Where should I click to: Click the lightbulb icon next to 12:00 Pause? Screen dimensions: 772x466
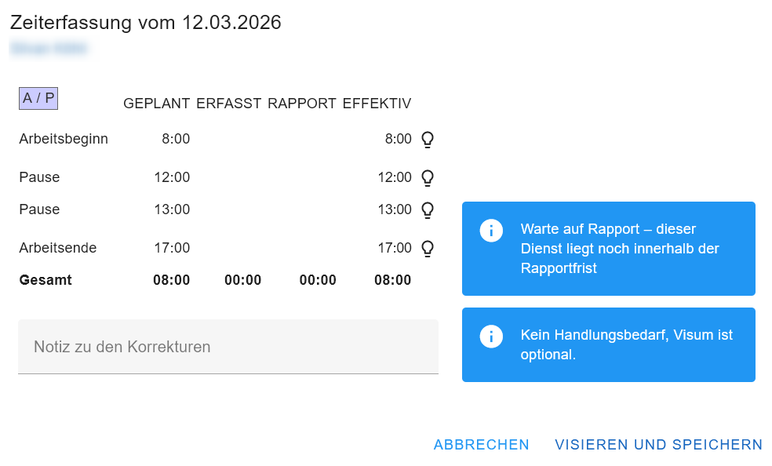[428, 178]
